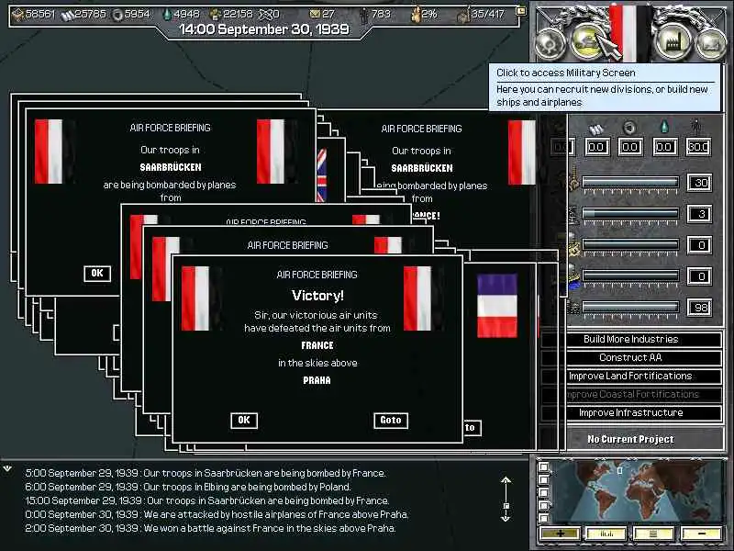This screenshot has height=551, width=734.
Task: Adjust the slider with value 98
Action: coord(630,308)
